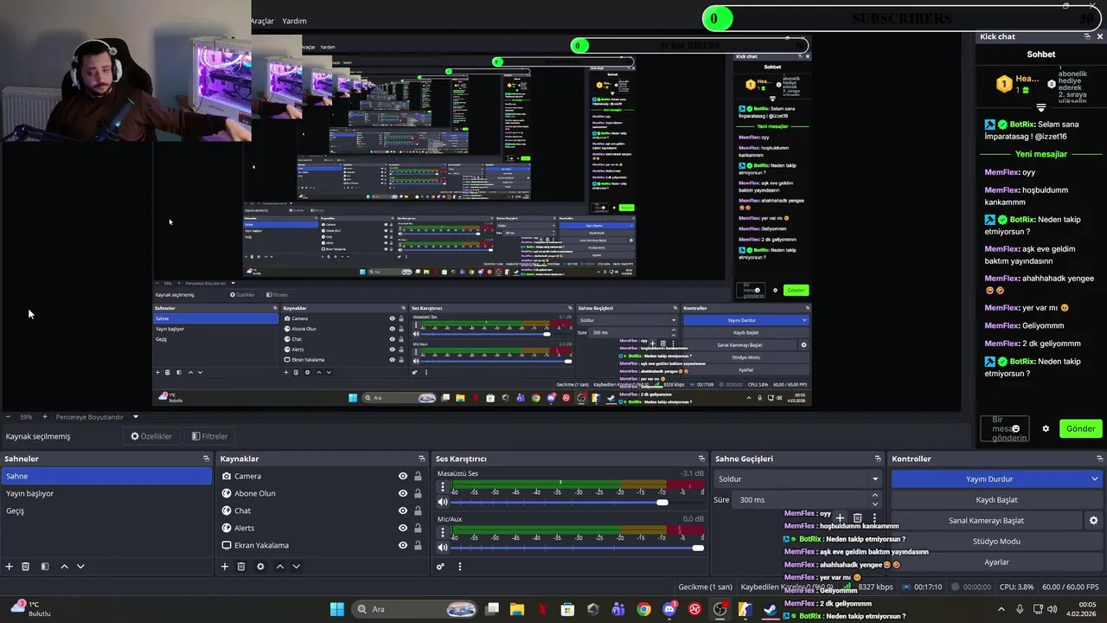Hide the Chat source

coord(402,511)
